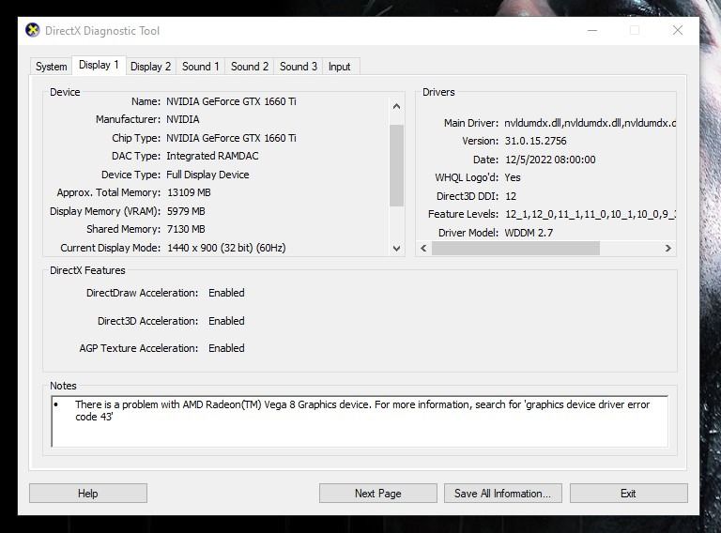Select the Display 1 tab

point(99,65)
